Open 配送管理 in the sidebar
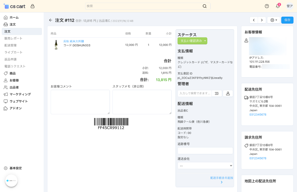This screenshot has width=297, height=192. (10, 45)
